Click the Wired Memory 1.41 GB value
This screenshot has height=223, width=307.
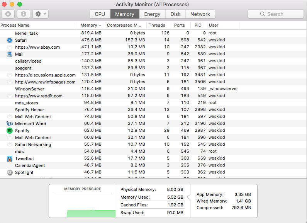[243, 201]
